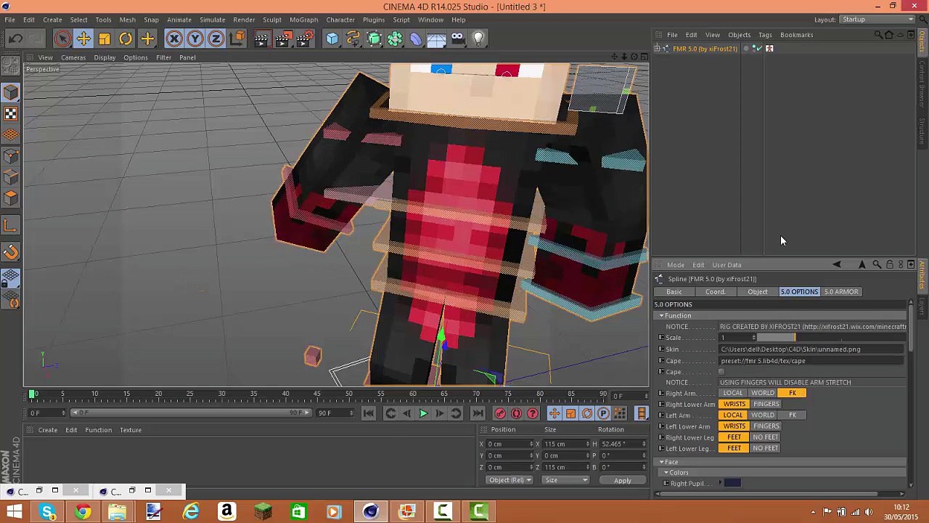Play animation forward
This screenshot has height=523, width=929.
coord(423,413)
